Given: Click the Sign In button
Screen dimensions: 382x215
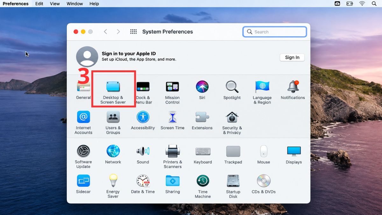Looking at the screenshot, I should pos(292,57).
